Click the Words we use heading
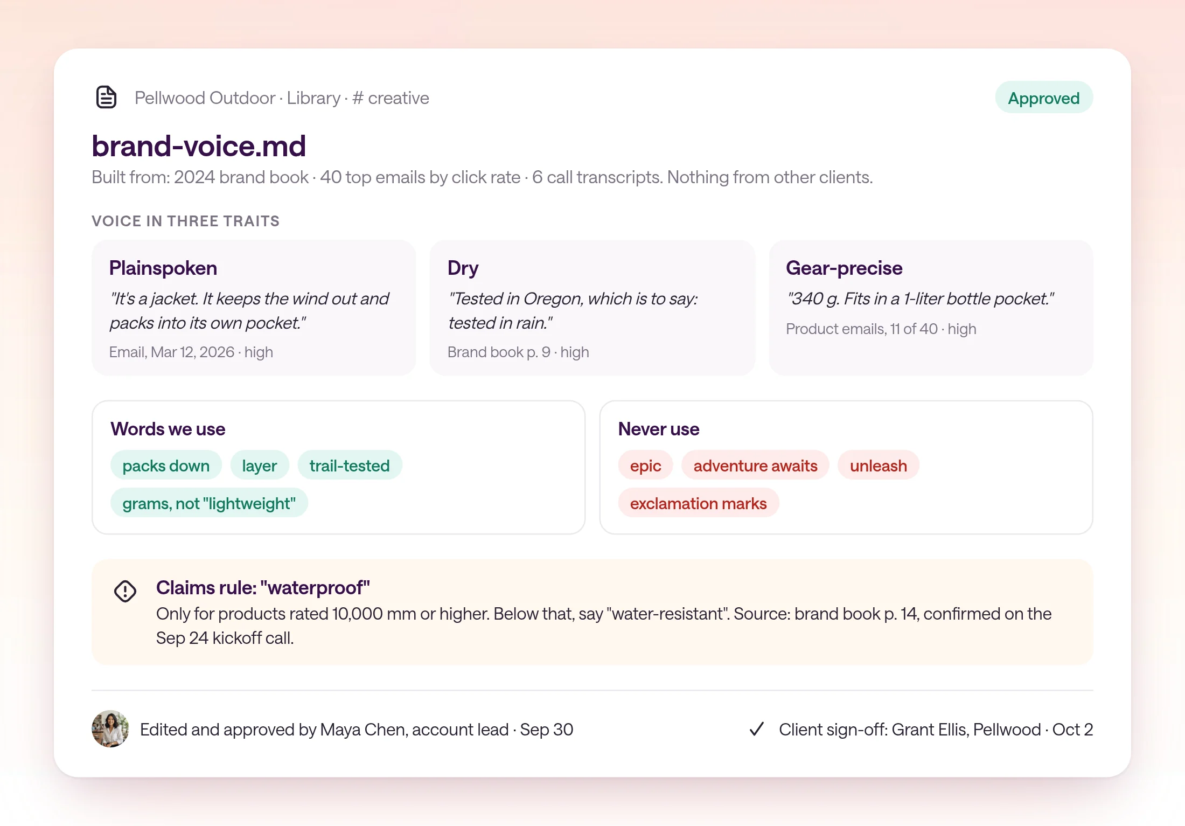Screen dimensions: 1185x826 point(168,429)
